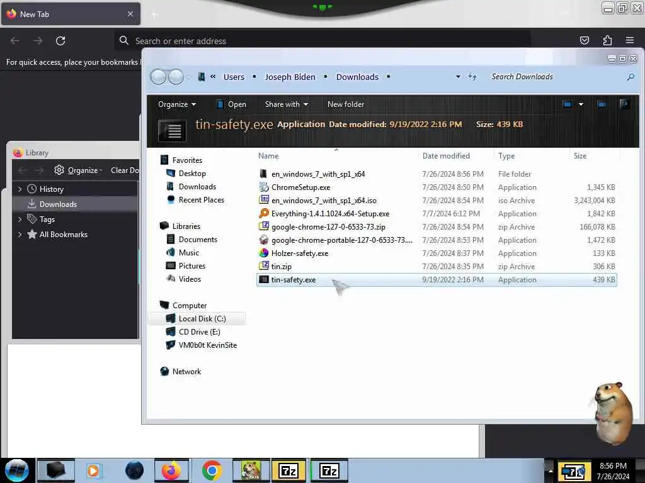Select tin-safety.exe file row
Screen dimensions: 645x483
437,280
